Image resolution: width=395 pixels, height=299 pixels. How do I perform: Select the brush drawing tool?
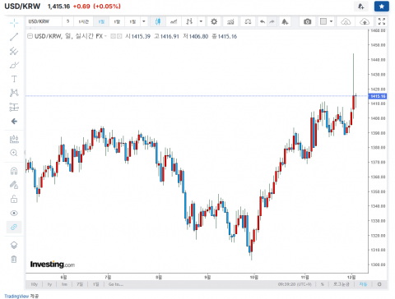14,65
